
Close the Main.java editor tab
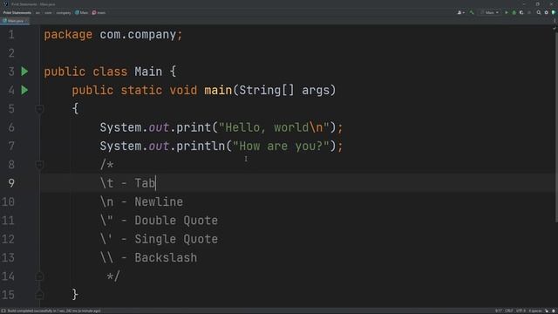27,21
